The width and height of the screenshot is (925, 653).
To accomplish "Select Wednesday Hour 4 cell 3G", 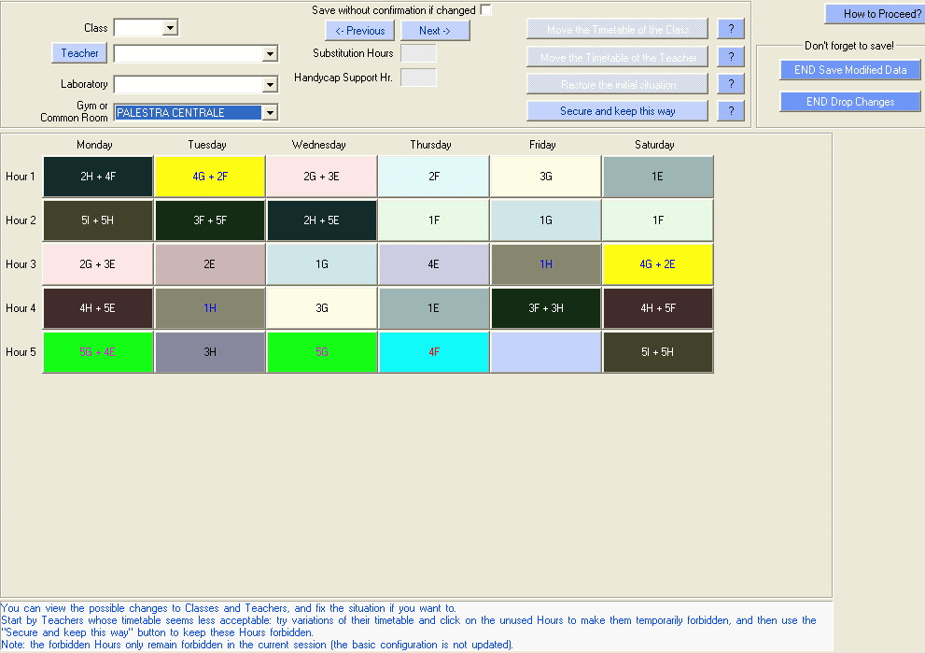I will click(x=321, y=307).
